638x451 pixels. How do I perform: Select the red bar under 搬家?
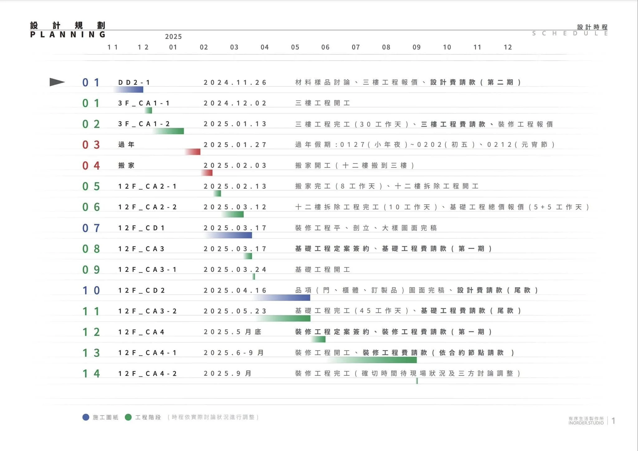click(207, 173)
